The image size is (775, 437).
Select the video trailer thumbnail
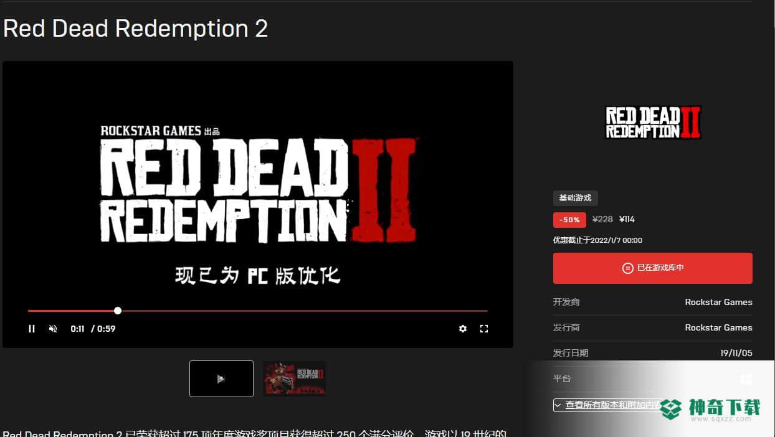(221, 378)
